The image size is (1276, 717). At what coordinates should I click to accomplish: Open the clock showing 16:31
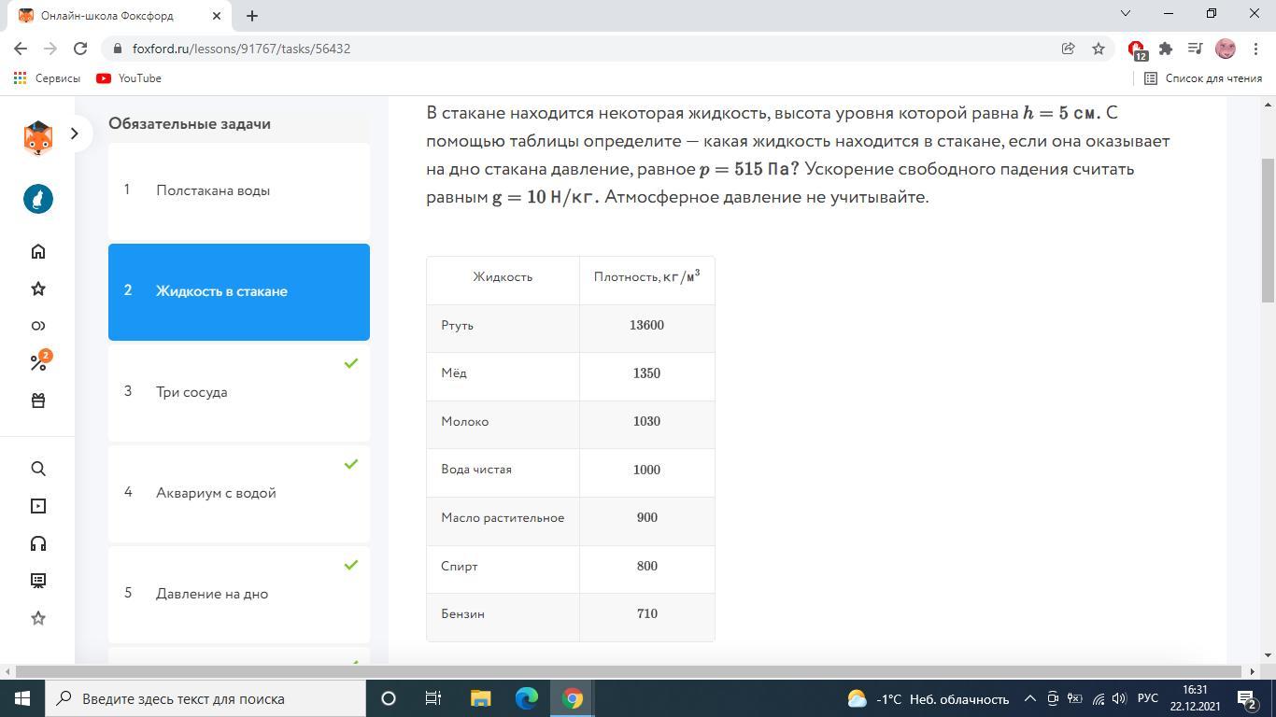pyautogui.click(x=1195, y=698)
